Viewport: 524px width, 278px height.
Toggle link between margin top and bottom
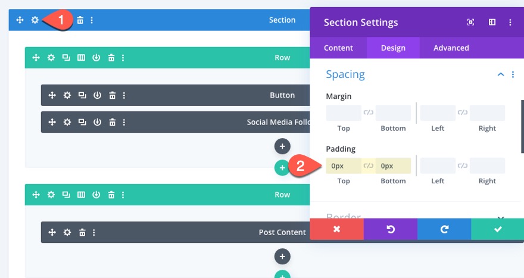pyautogui.click(x=369, y=113)
